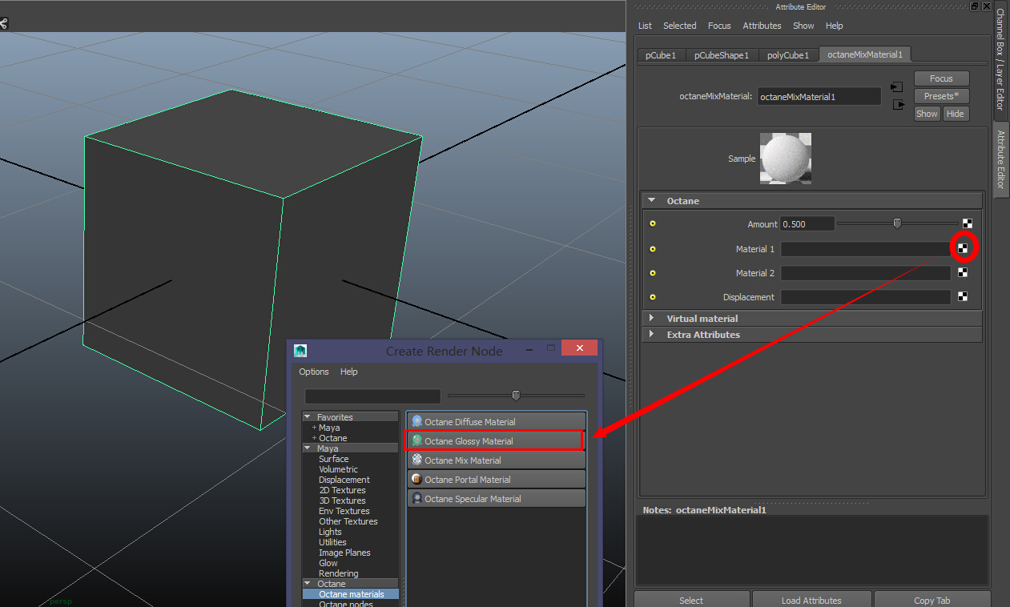This screenshot has width=1010, height=607.
Task: Open the Selected menu
Action: click(x=679, y=26)
